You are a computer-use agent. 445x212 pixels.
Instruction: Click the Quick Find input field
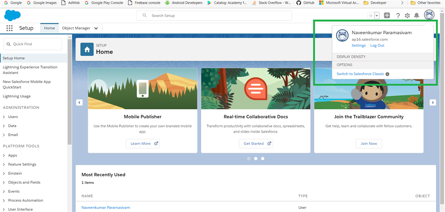pos(33,44)
